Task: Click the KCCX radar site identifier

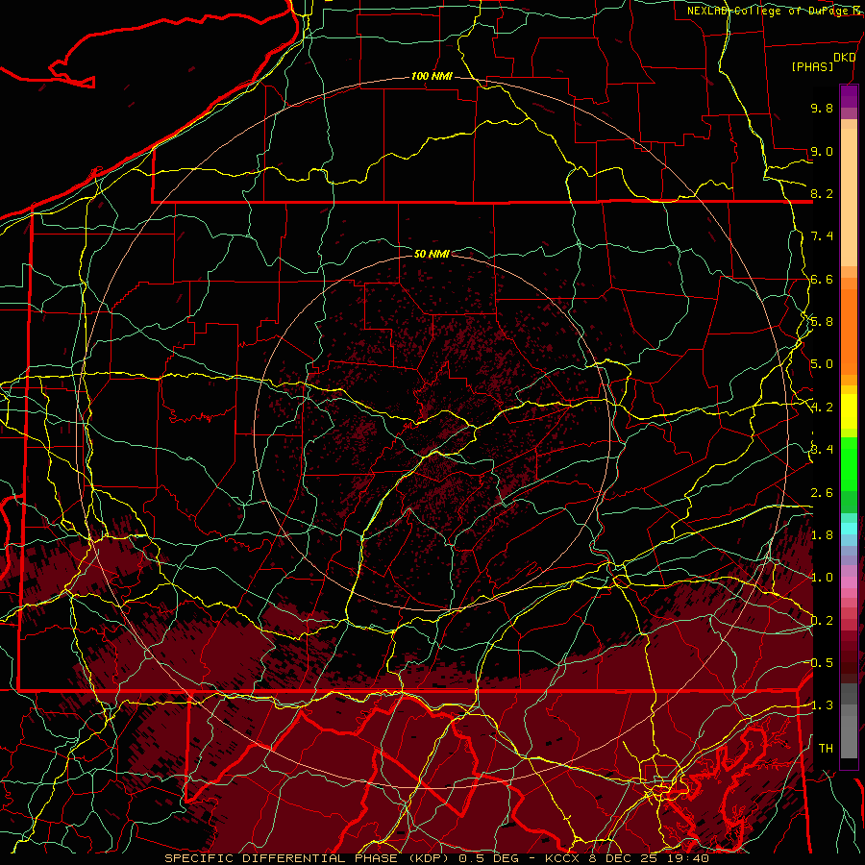Action: [x=562, y=858]
